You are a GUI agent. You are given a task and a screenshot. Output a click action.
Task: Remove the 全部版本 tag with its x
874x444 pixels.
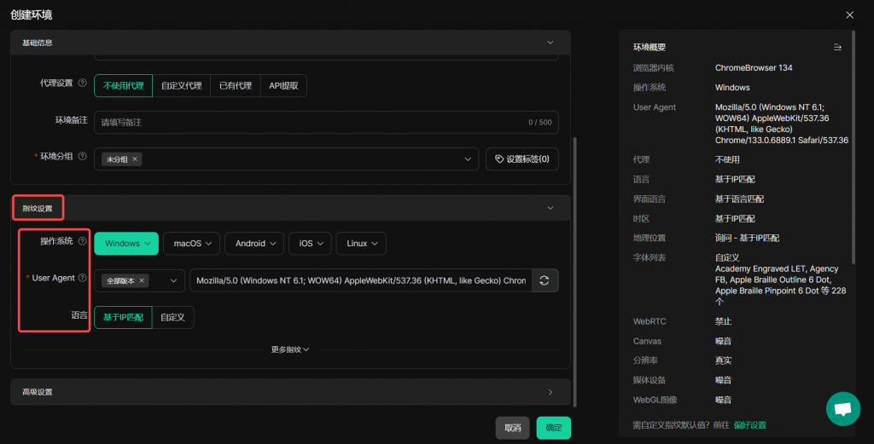pos(142,280)
